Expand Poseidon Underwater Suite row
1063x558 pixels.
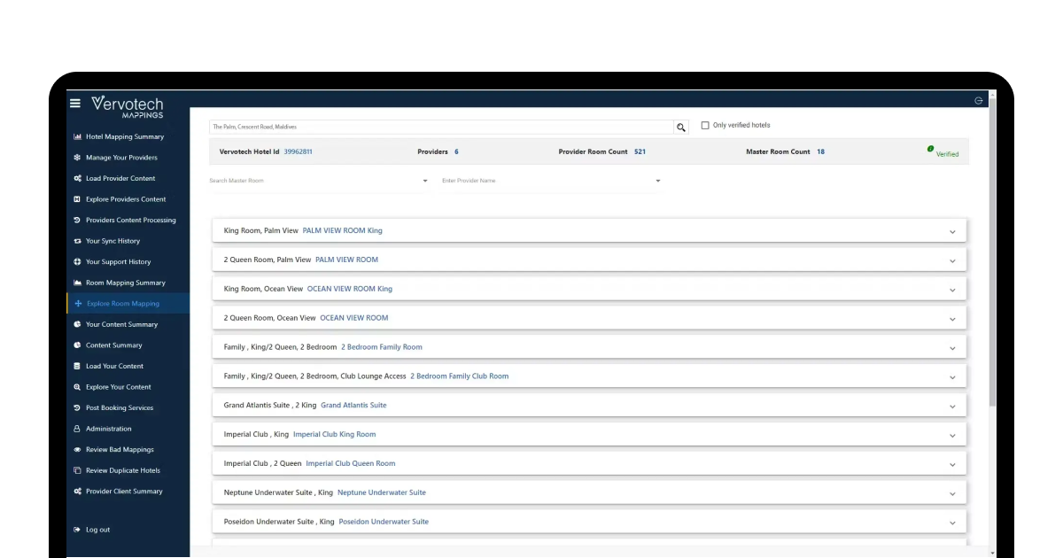coord(589,522)
